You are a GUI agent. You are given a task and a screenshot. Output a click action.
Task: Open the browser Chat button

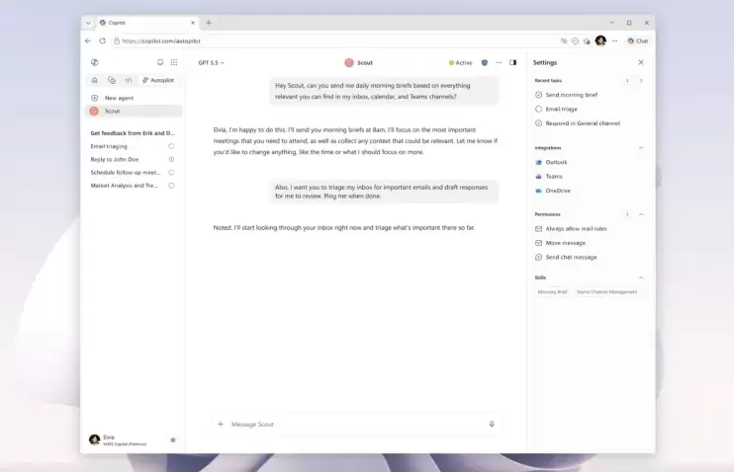click(638, 41)
